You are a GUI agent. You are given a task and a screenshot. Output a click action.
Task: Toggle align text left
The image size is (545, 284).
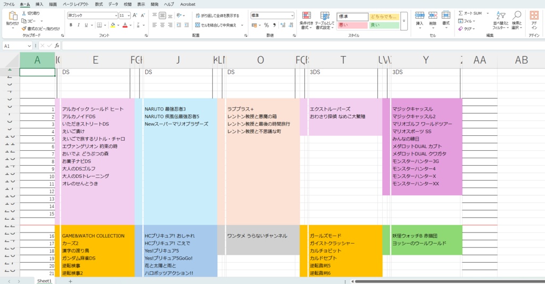pyautogui.click(x=155, y=25)
